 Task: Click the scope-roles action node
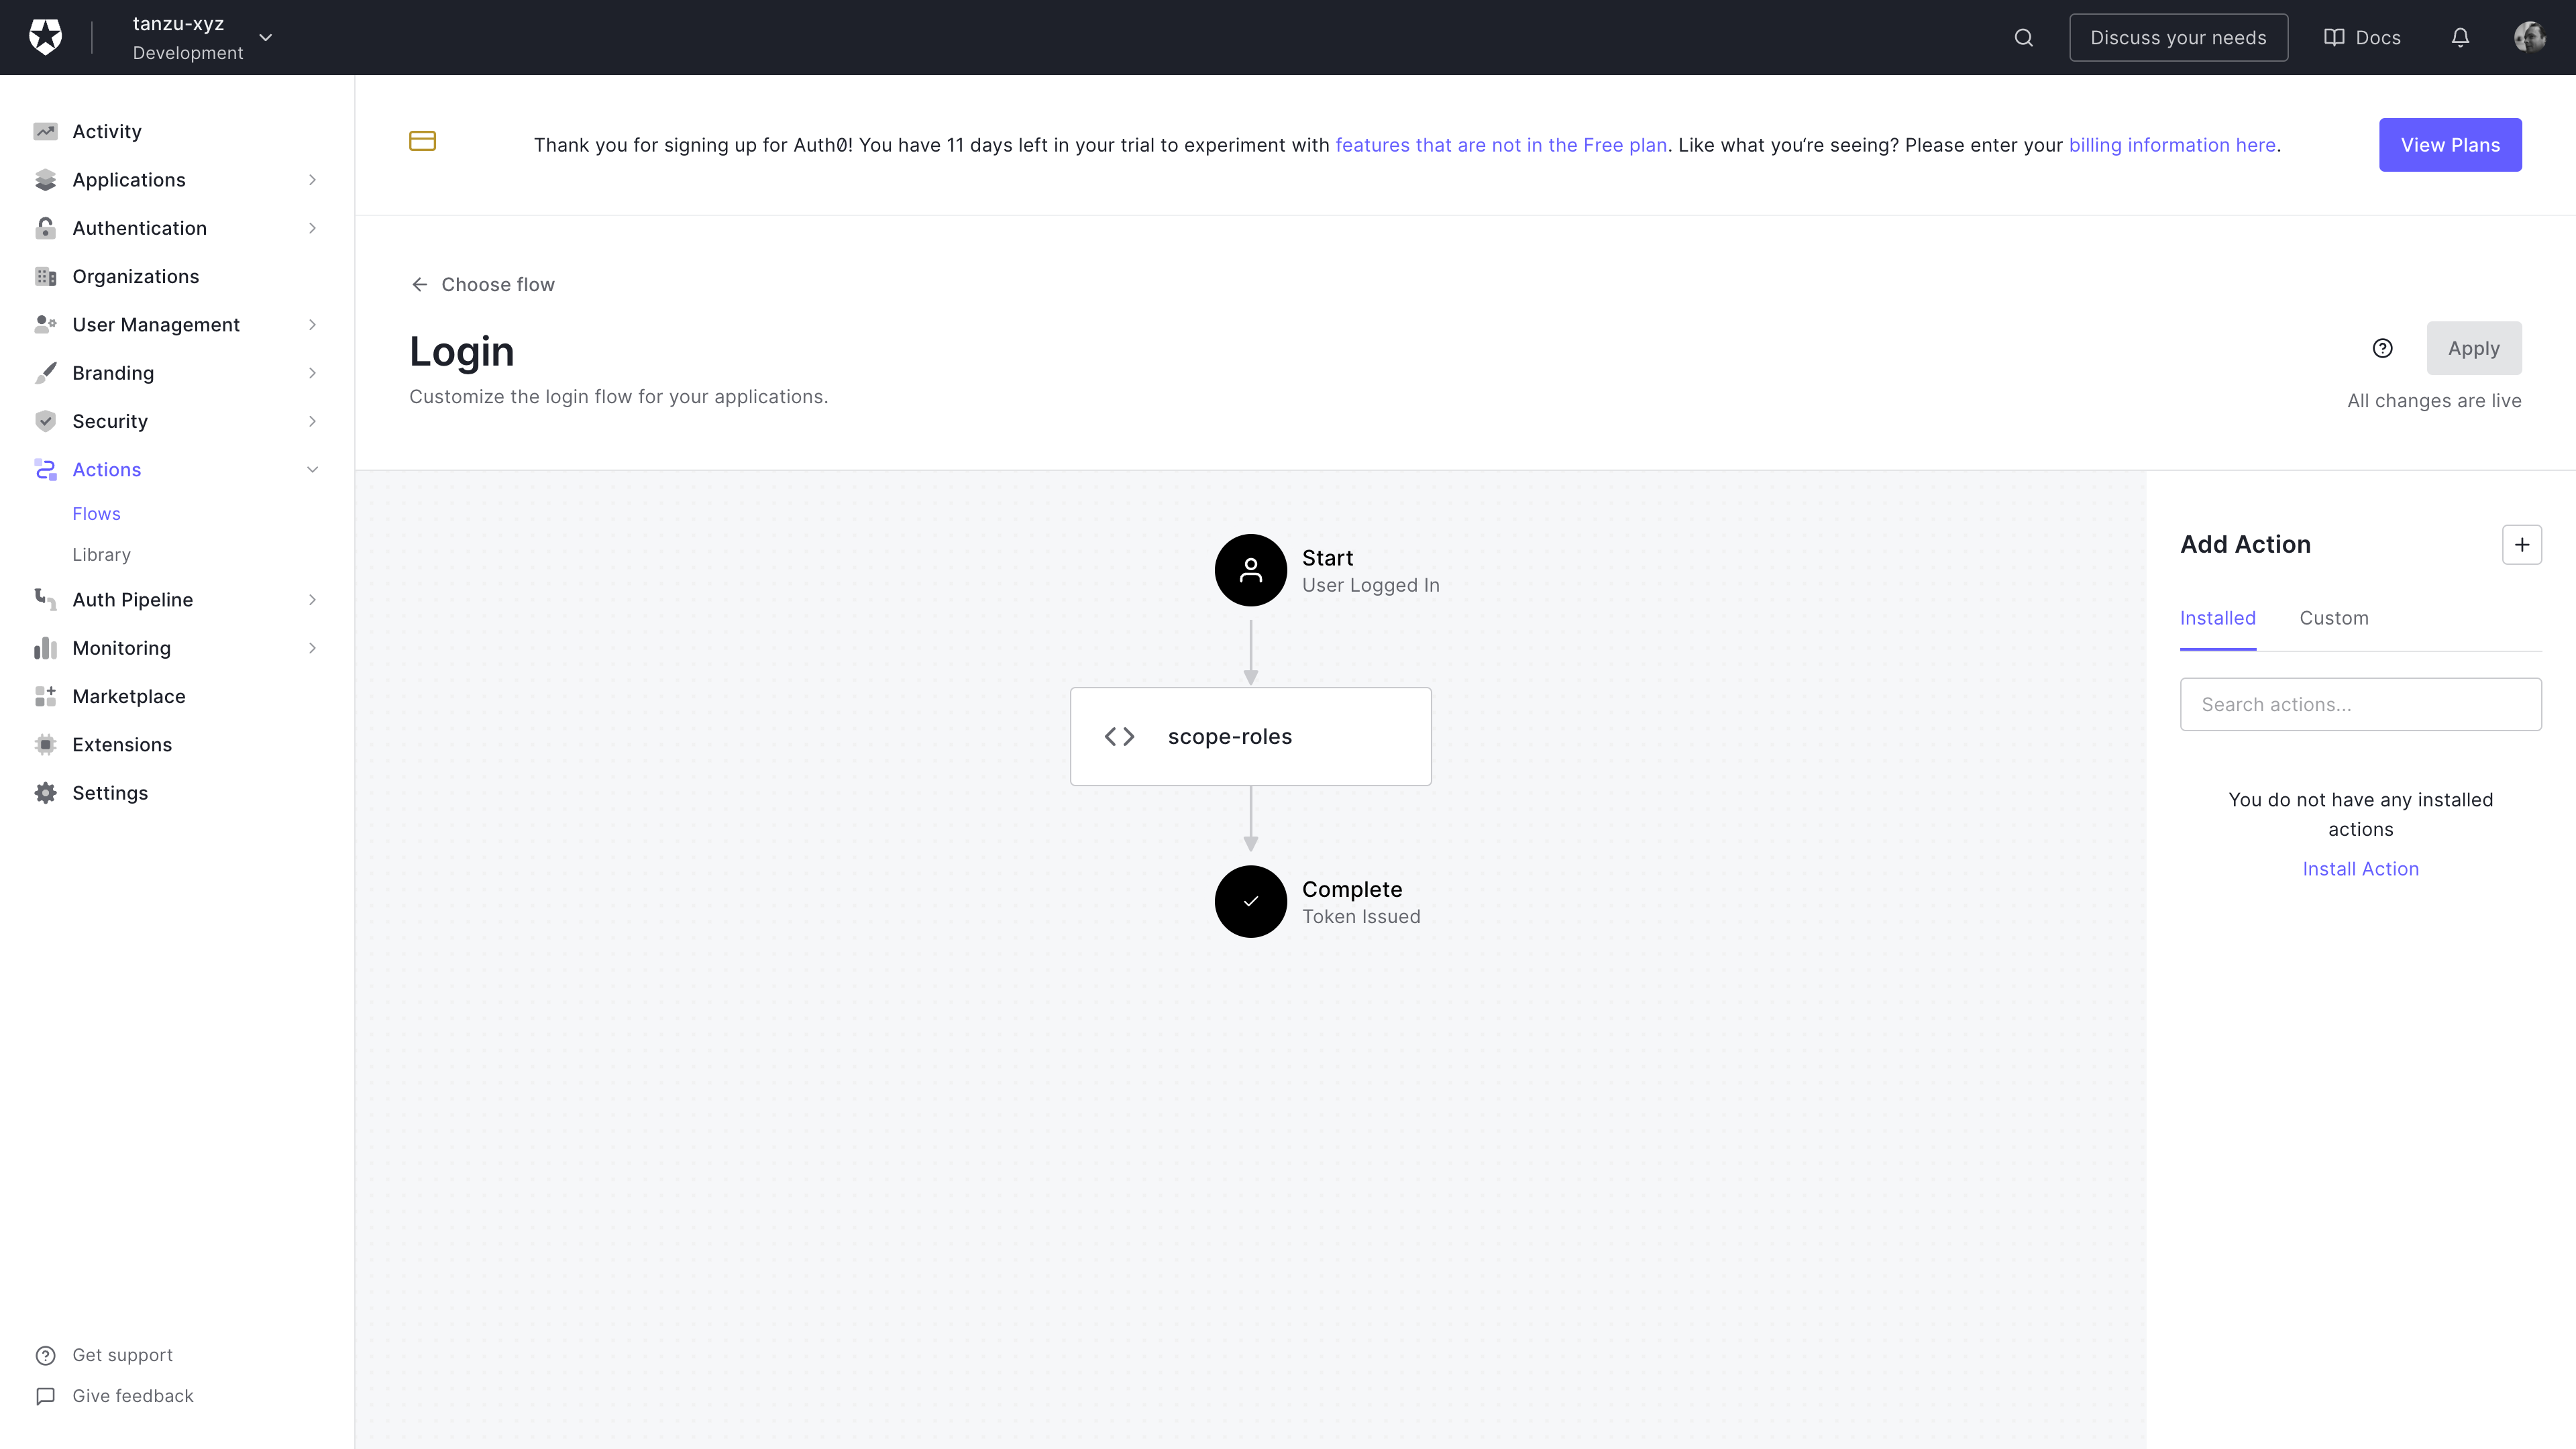tap(1251, 736)
